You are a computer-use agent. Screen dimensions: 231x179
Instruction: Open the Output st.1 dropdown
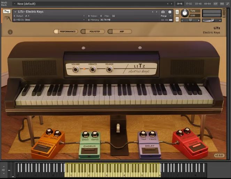coord(49,16)
